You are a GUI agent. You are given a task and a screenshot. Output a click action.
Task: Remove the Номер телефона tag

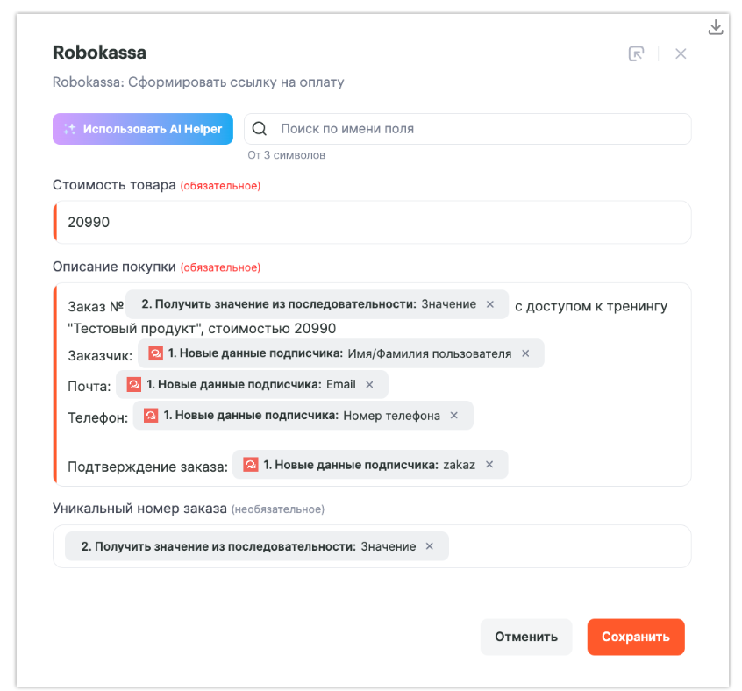tap(453, 416)
